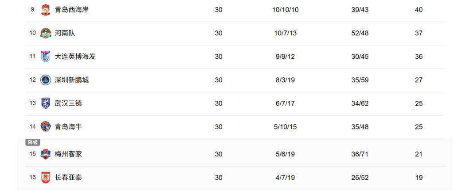Open the 河南队 team name link
The height and width of the screenshot is (190, 454).
(x=65, y=33)
